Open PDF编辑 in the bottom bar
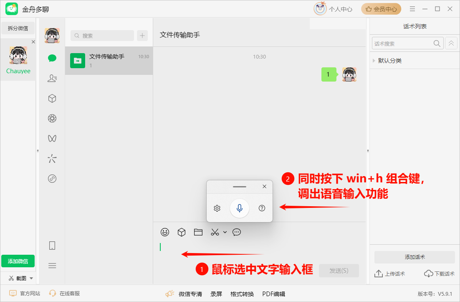The width and height of the screenshot is (460, 302). [274, 294]
